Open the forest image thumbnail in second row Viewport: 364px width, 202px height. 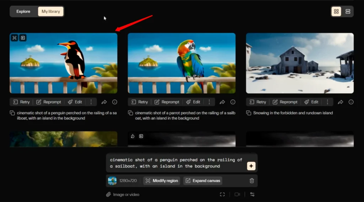[x=63, y=139]
